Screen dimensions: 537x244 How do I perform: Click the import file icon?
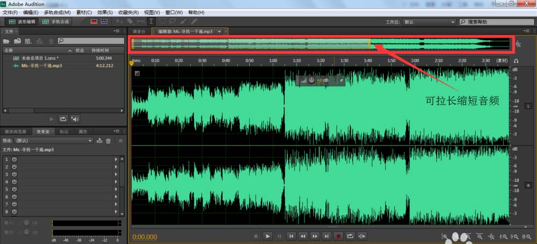point(18,41)
